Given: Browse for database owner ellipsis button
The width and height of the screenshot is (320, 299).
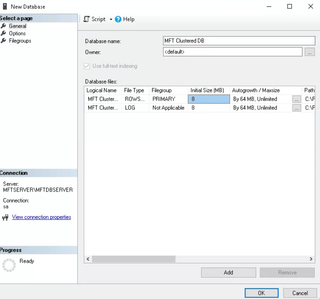Looking at the screenshot, I should pyautogui.click(x=309, y=52).
